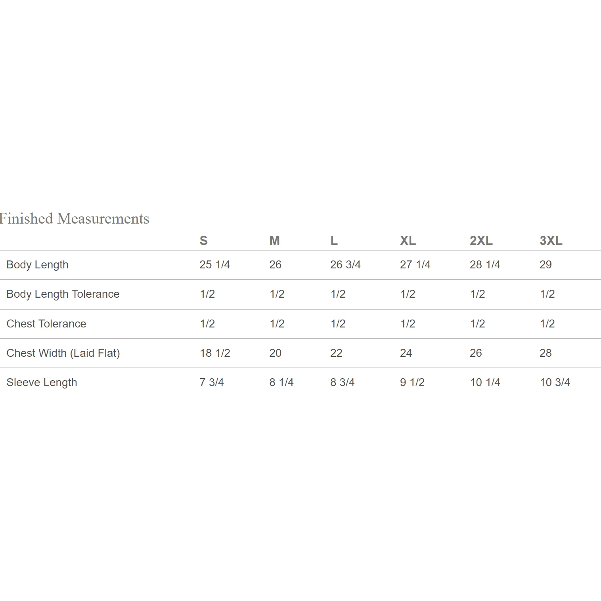Select the M size column header
The image size is (601, 601).
275,241
